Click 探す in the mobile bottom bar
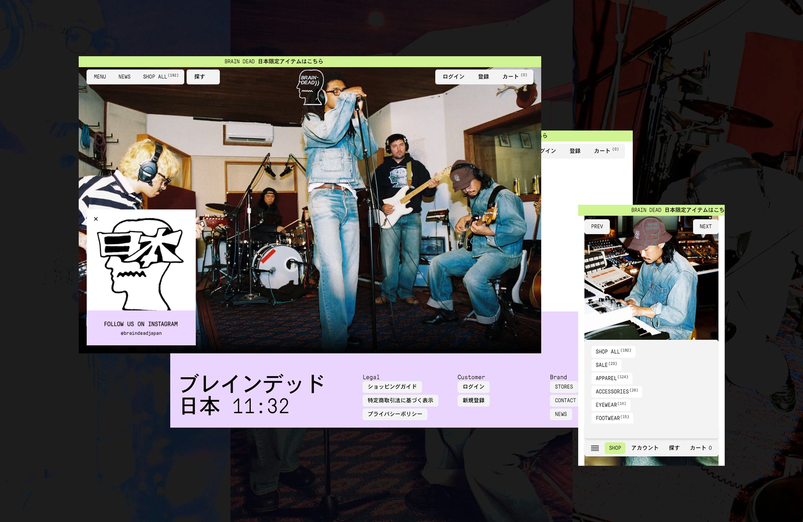Screen dimensions: 803x522 pyautogui.click(x=674, y=448)
